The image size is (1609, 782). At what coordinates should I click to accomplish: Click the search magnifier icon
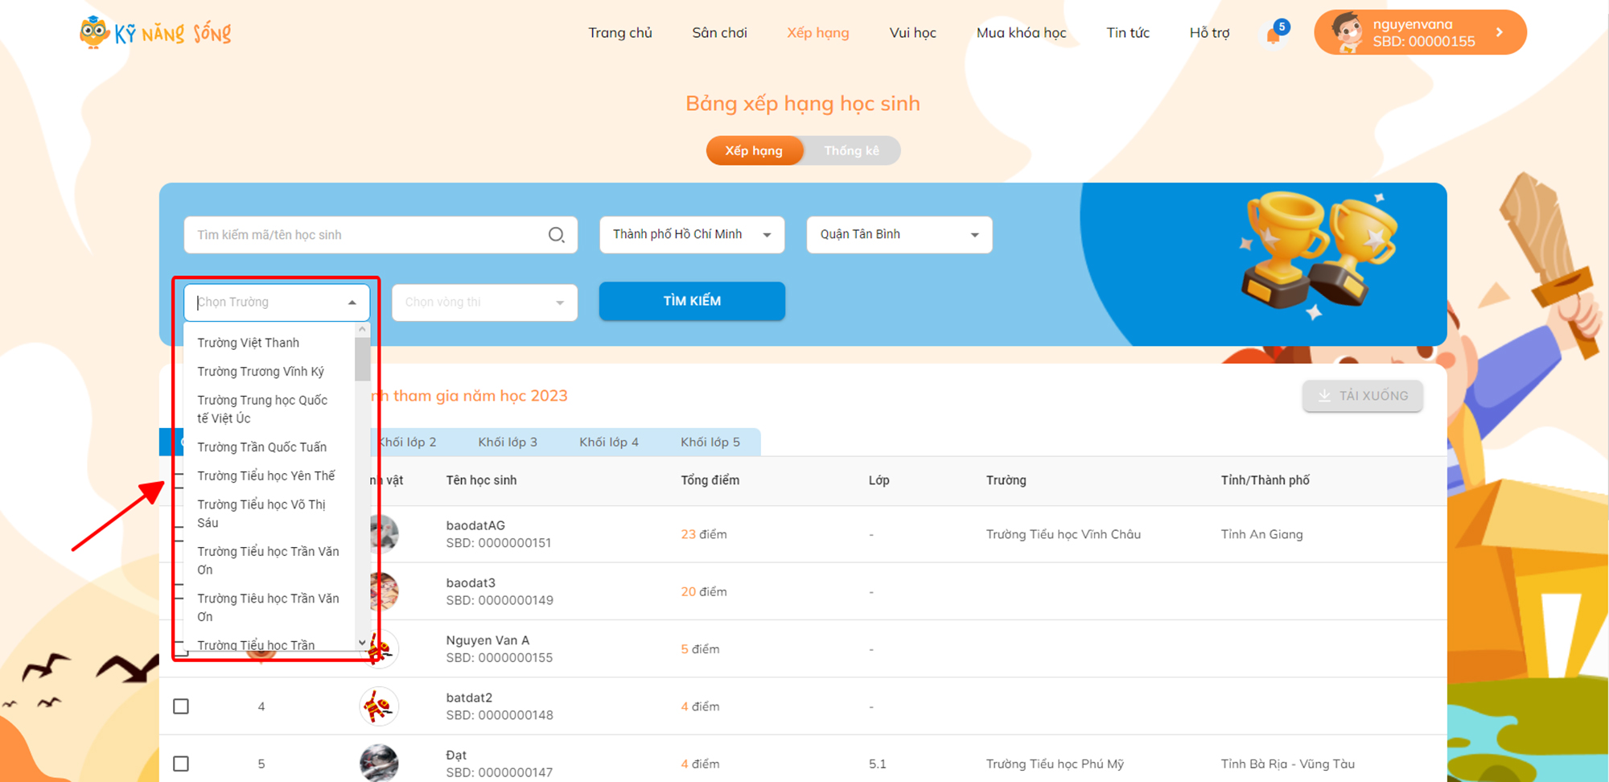[x=556, y=235]
